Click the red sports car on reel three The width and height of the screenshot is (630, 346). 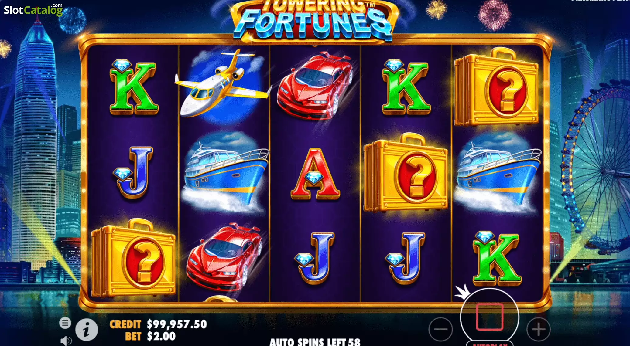tap(315, 86)
